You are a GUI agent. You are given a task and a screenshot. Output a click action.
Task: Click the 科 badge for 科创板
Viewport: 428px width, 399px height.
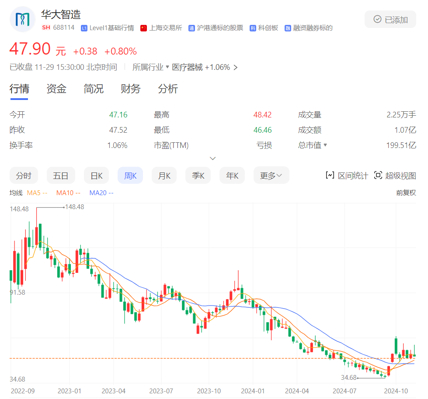pyautogui.click(x=253, y=28)
